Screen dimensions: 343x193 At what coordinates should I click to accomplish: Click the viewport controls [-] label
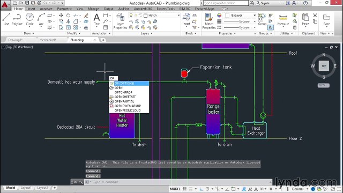(3, 47)
